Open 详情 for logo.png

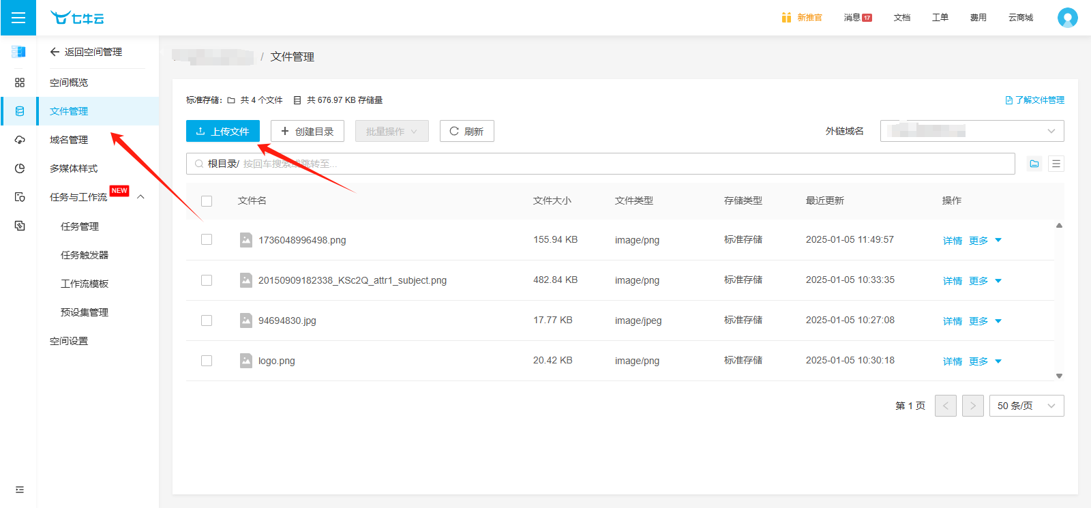coord(953,361)
